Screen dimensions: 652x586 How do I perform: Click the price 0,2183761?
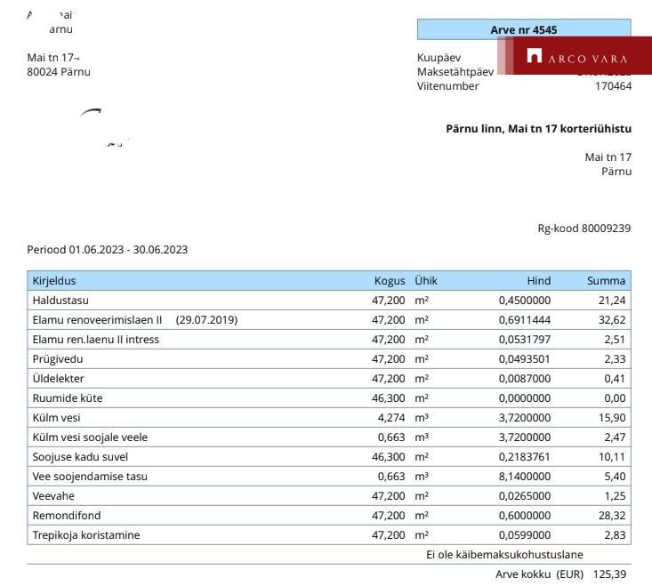coord(524,456)
